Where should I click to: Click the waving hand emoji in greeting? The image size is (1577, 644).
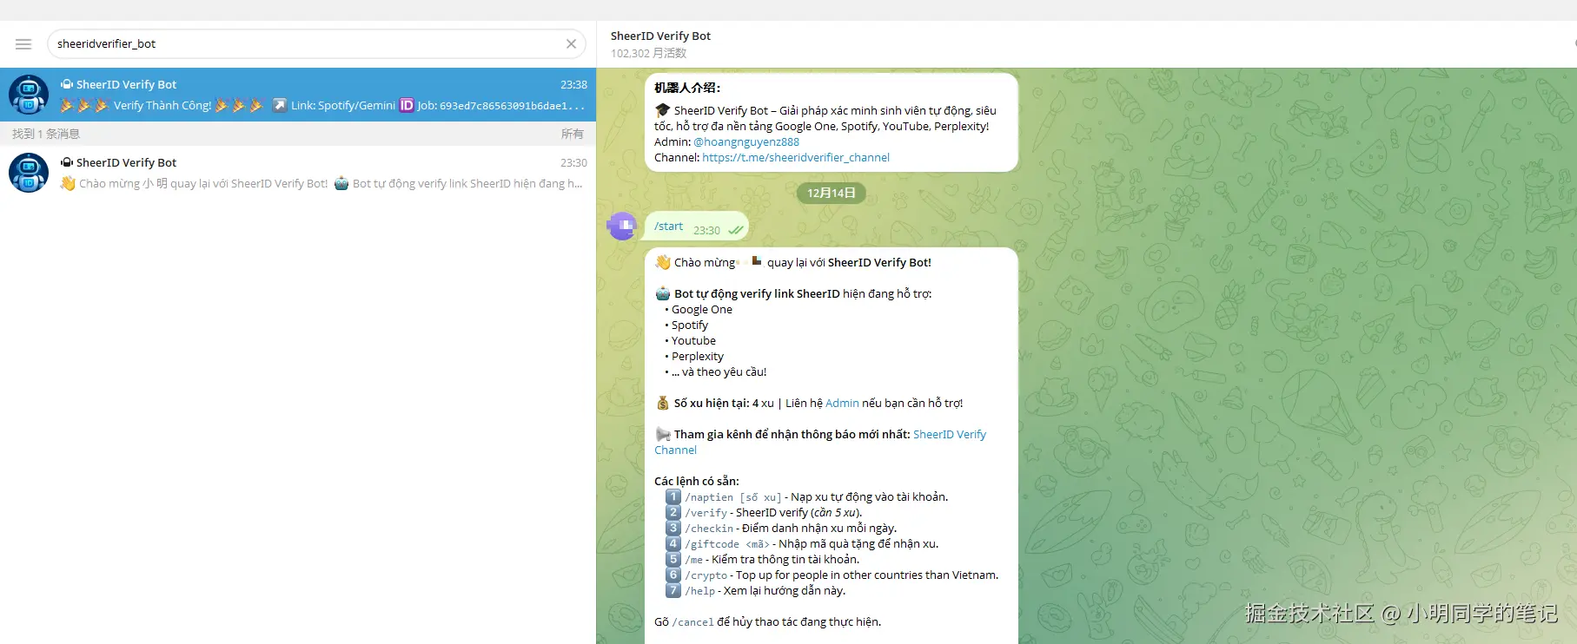click(x=663, y=262)
